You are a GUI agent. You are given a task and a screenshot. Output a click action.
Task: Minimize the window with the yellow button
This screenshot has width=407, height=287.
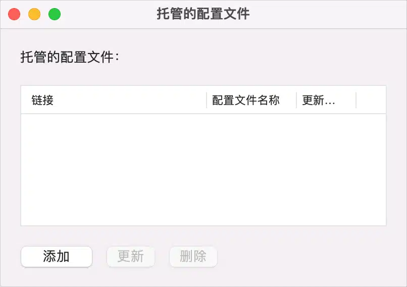click(34, 14)
